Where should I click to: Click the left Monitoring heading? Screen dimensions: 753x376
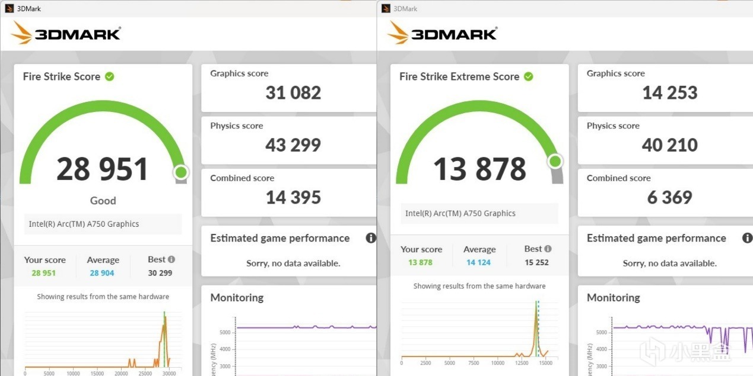coord(237,298)
